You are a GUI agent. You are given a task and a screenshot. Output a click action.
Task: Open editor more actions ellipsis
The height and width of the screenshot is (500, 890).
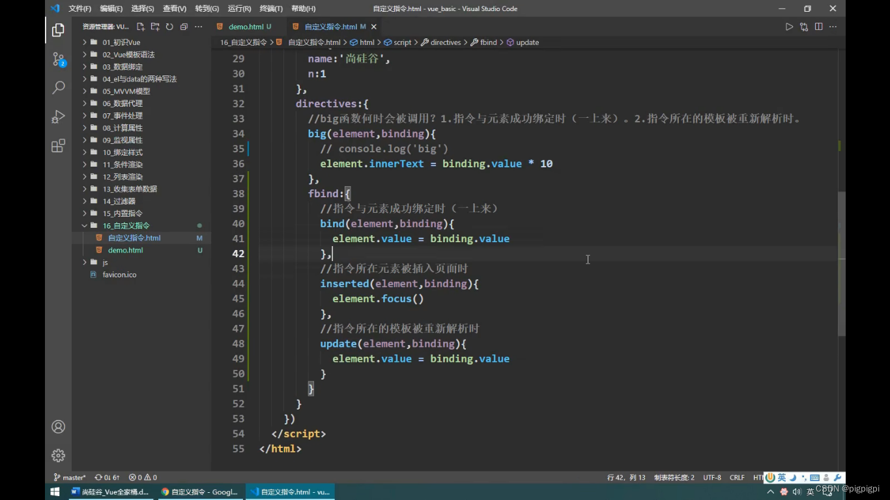[x=833, y=27]
